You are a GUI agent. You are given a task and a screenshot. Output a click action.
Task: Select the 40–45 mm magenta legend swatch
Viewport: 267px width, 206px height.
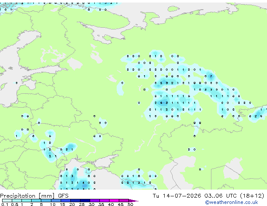pos(114,201)
